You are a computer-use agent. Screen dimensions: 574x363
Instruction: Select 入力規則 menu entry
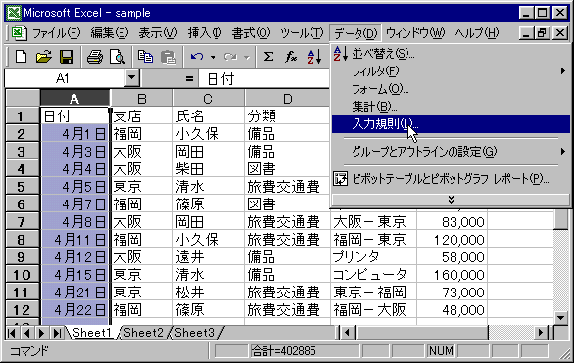coord(451,124)
